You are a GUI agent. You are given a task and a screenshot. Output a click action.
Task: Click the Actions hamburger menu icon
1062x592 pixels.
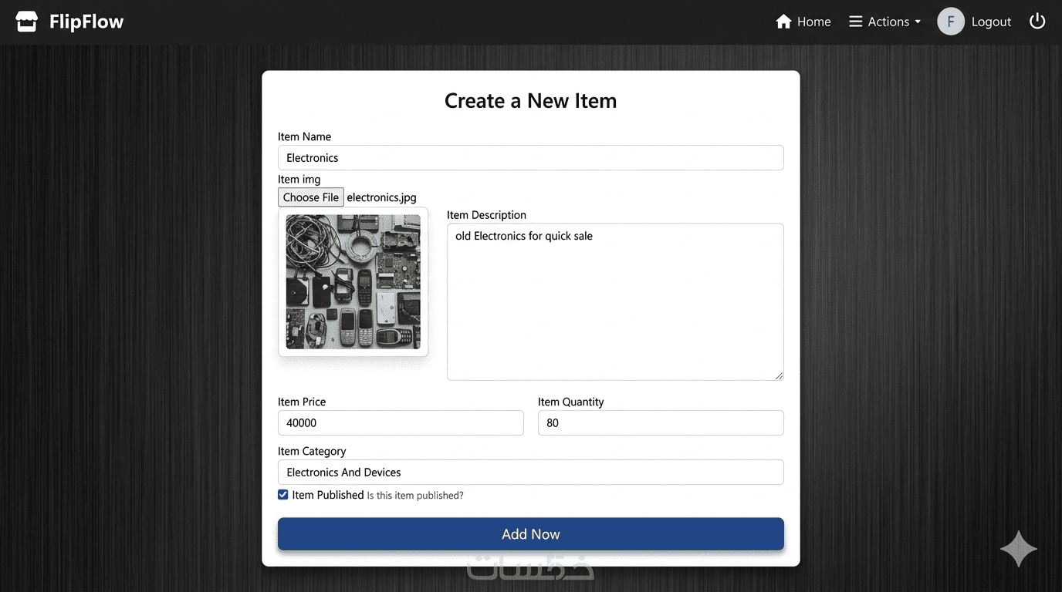tap(855, 22)
